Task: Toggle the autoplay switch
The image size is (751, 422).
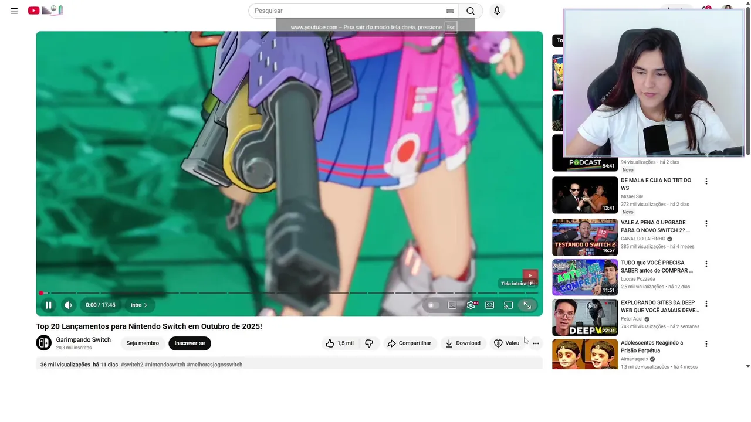Action: click(433, 305)
